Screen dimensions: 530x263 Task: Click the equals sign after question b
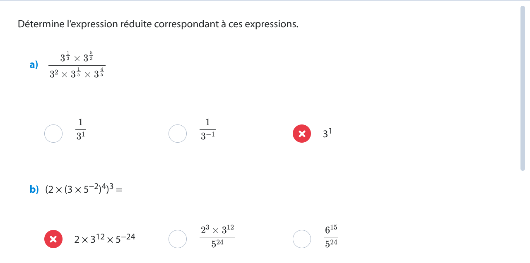[120, 190]
